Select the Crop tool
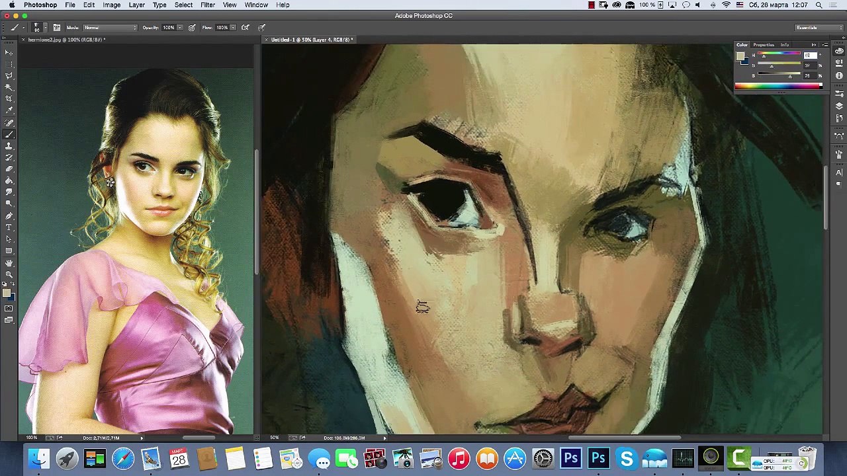847x476 pixels. click(x=9, y=99)
